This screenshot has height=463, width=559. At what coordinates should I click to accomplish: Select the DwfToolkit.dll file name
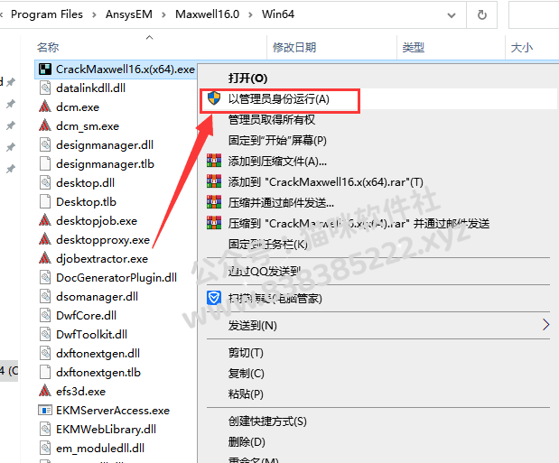tap(91, 334)
